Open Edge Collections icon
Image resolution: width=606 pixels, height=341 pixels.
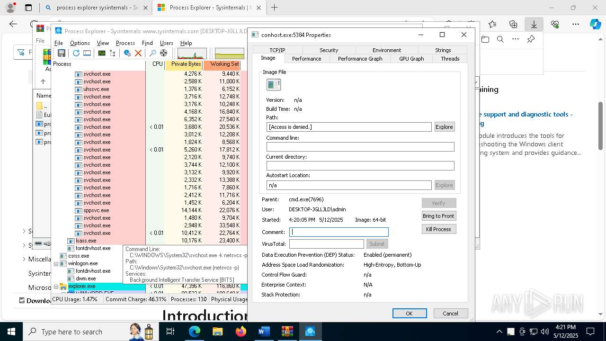click(513, 24)
